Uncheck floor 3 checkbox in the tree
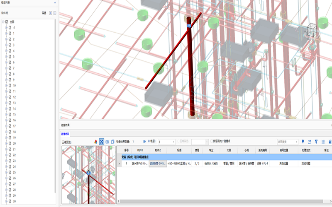The height and width of the screenshot is (207, 332). pos(10,45)
